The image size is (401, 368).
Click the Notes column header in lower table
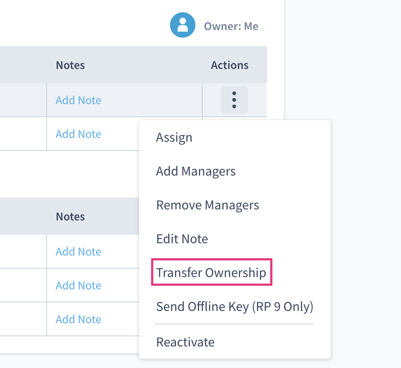point(70,217)
